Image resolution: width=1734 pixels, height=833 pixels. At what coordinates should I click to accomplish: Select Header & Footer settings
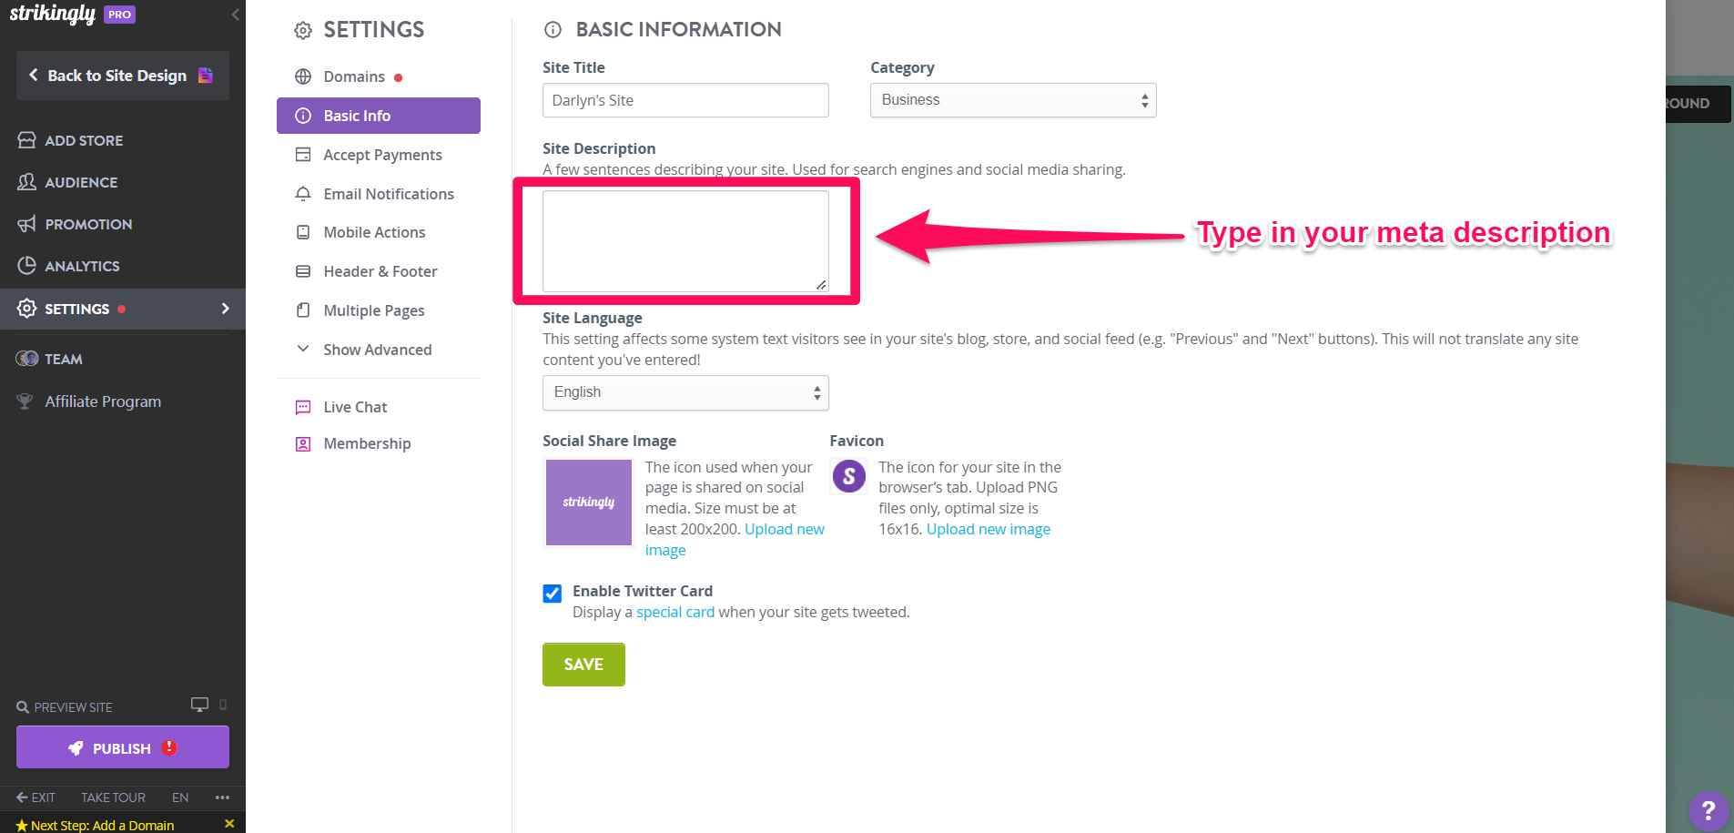tap(380, 271)
